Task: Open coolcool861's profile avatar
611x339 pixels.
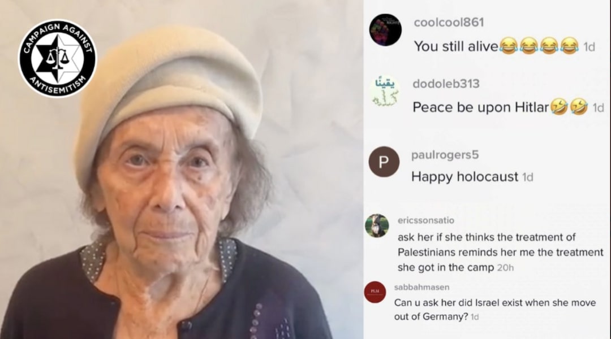Action: coord(385,30)
